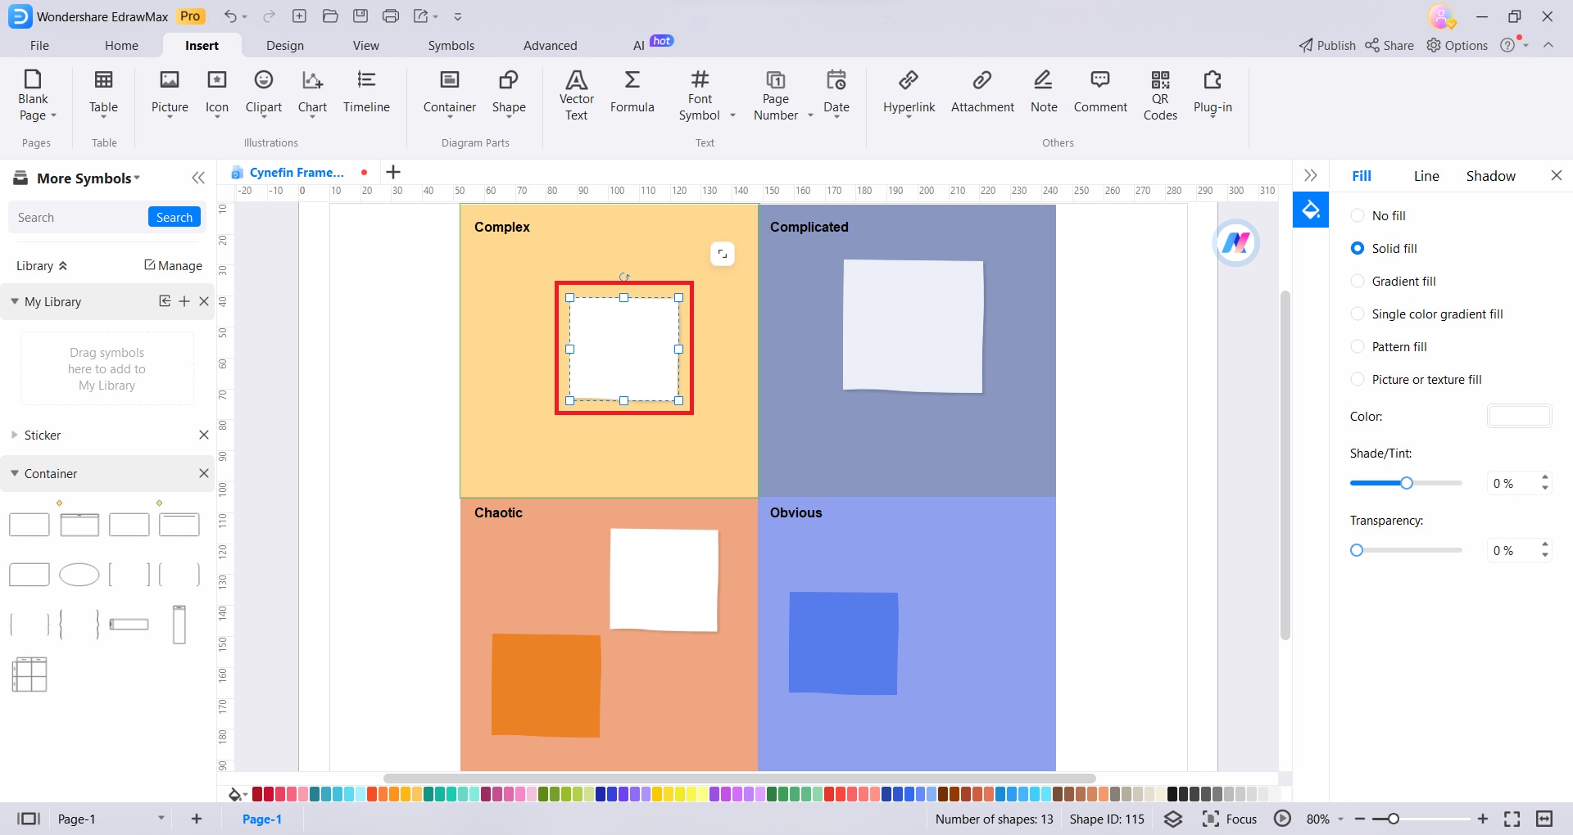Open Options settings

1457,46
